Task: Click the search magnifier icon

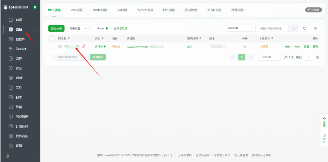Action: pyautogui.click(x=293, y=28)
